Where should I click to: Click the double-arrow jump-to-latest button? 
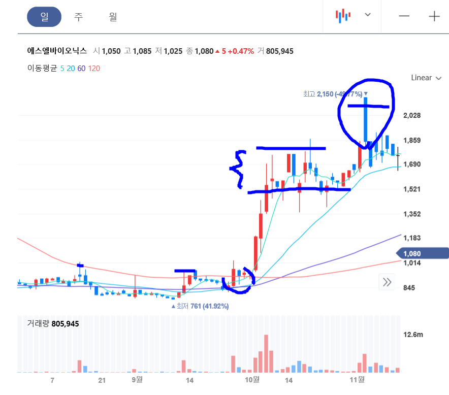(387, 282)
